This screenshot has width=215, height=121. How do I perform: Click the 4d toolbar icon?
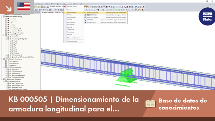click(x=91, y=7)
